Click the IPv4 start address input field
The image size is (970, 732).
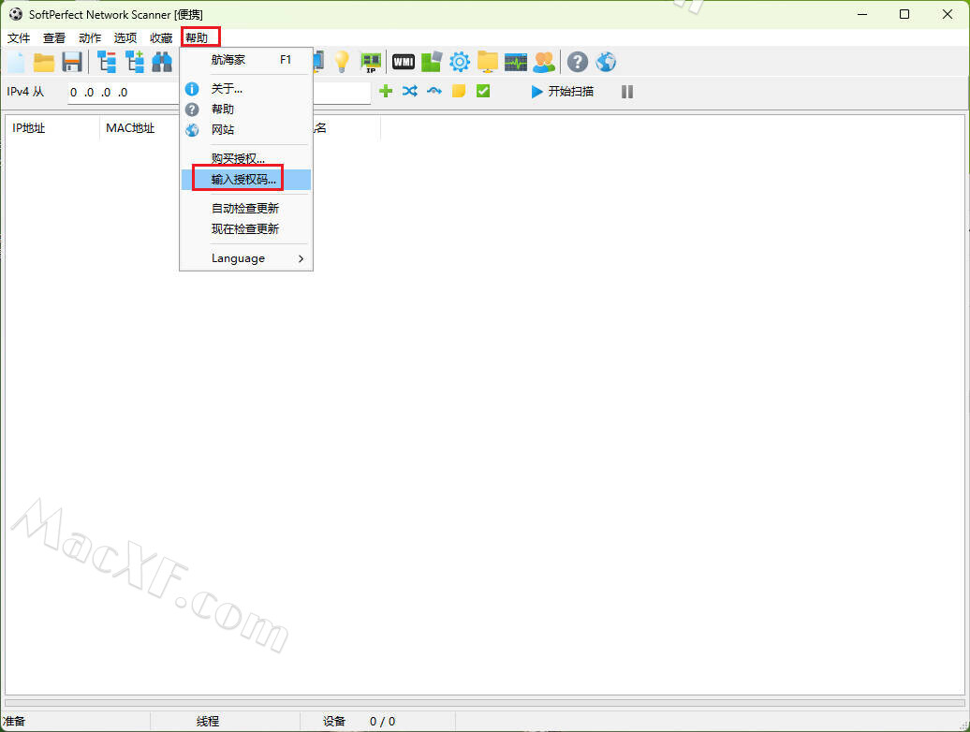[x=123, y=92]
